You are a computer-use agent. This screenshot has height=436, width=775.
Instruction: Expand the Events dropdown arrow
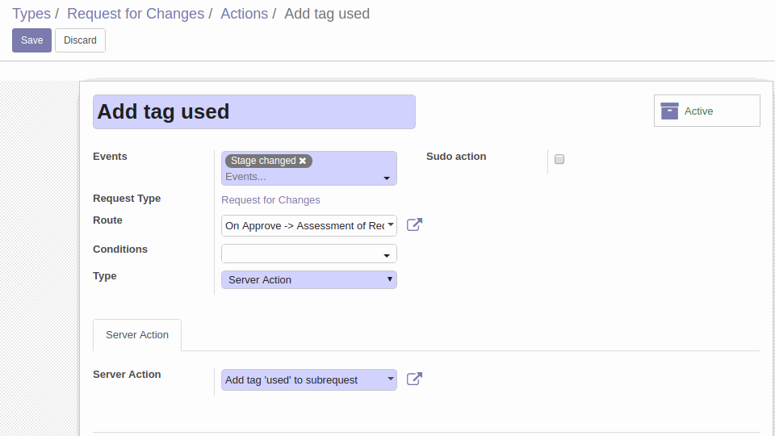point(387,178)
